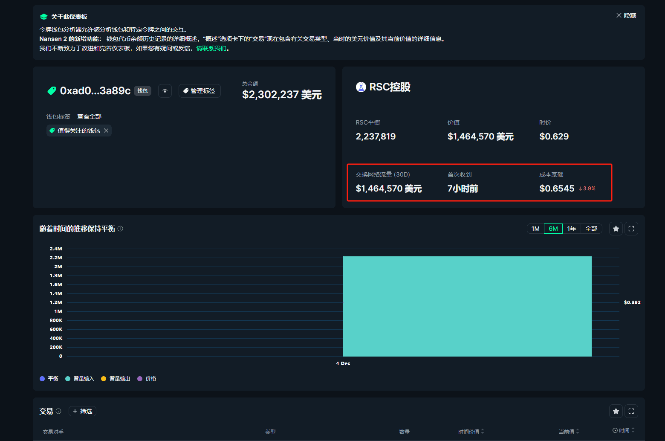This screenshot has height=441, width=665.
Task: Star the transactions table
Action: pyautogui.click(x=616, y=411)
